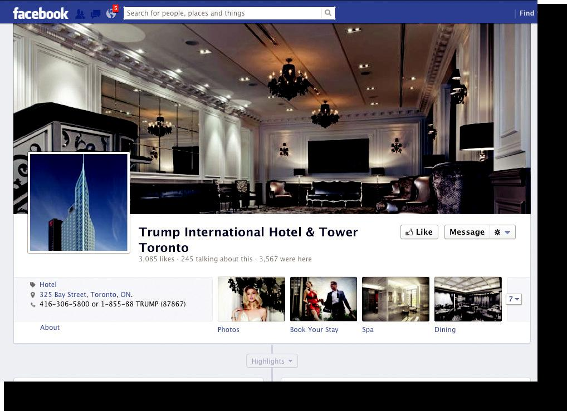Open the 325 Bay Street address link
Image resolution: width=567 pixels, height=411 pixels.
[86, 295]
